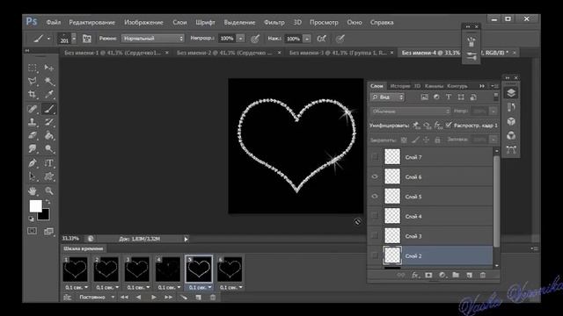Select the Pen tool
Viewport: 563px width, 316px height.
(33, 163)
